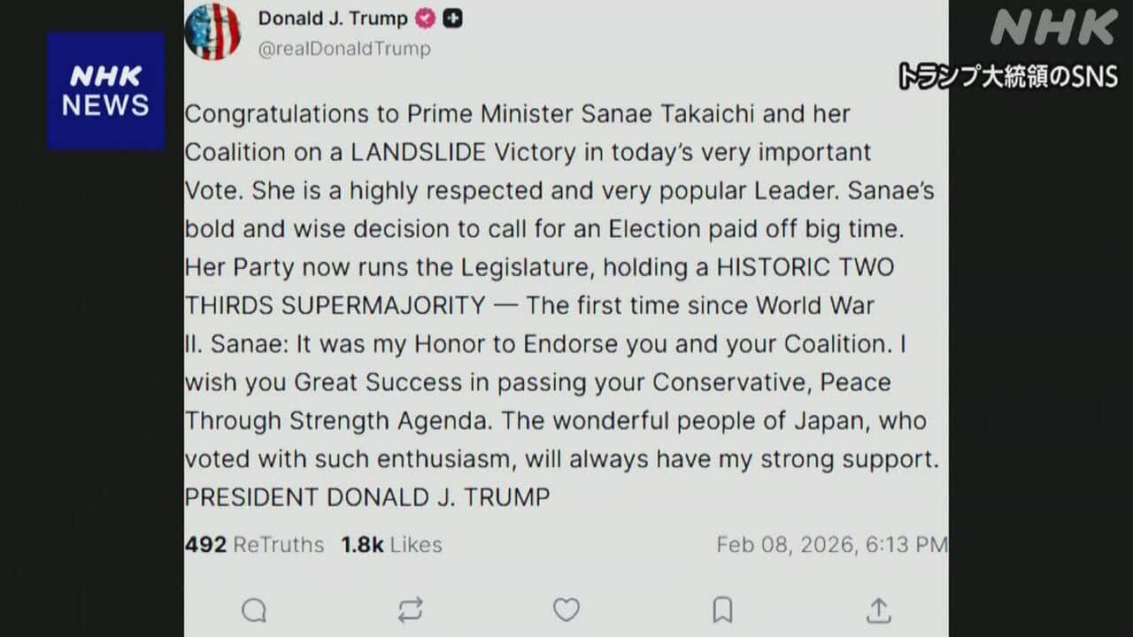Screen dimensions: 1133x637
Task: Click the NHK watermark in corner
Action: click(1053, 28)
